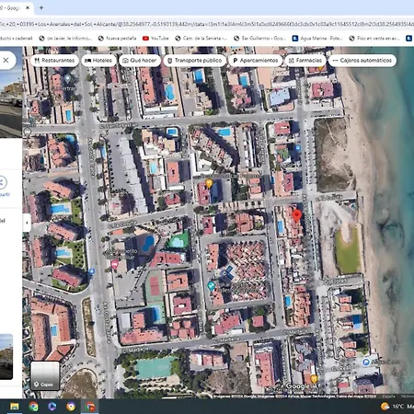Open the blue media player taskbar icon
This screenshot has width=414, height=414.
pyautogui.click(x=52, y=407)
